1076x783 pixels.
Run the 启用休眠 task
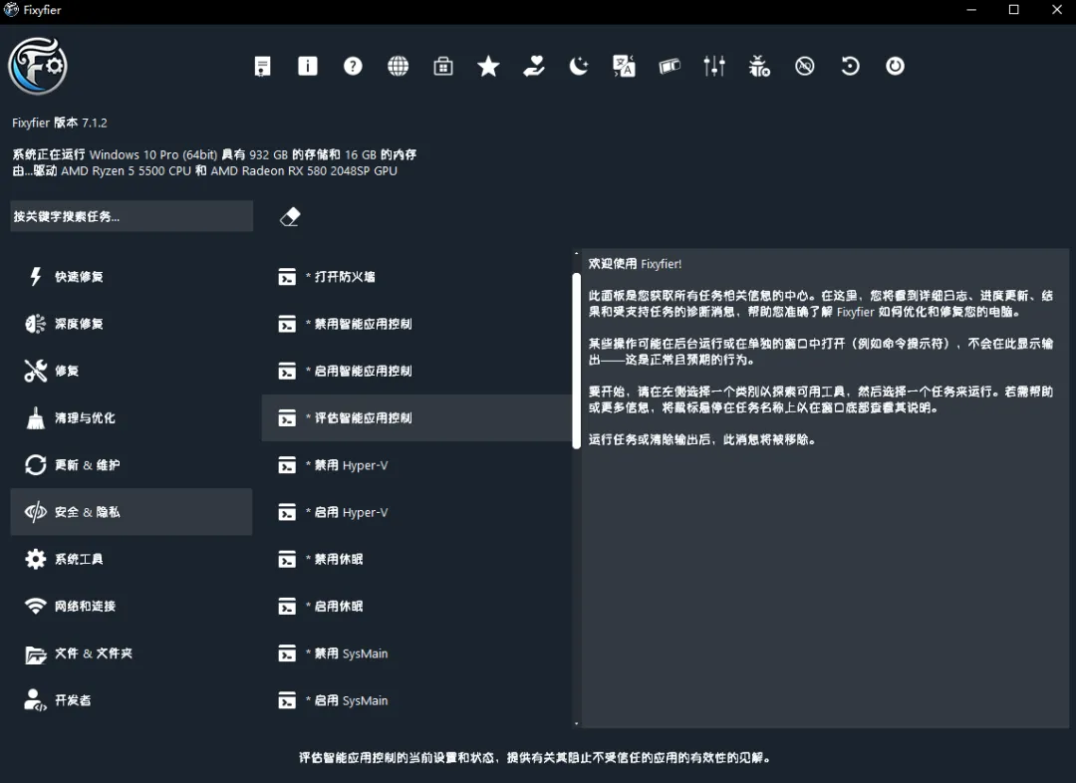click(415, 606)
